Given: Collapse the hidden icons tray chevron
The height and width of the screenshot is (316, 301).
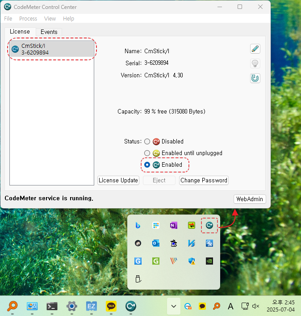Looking at the screenshot, I should [174, 306].
